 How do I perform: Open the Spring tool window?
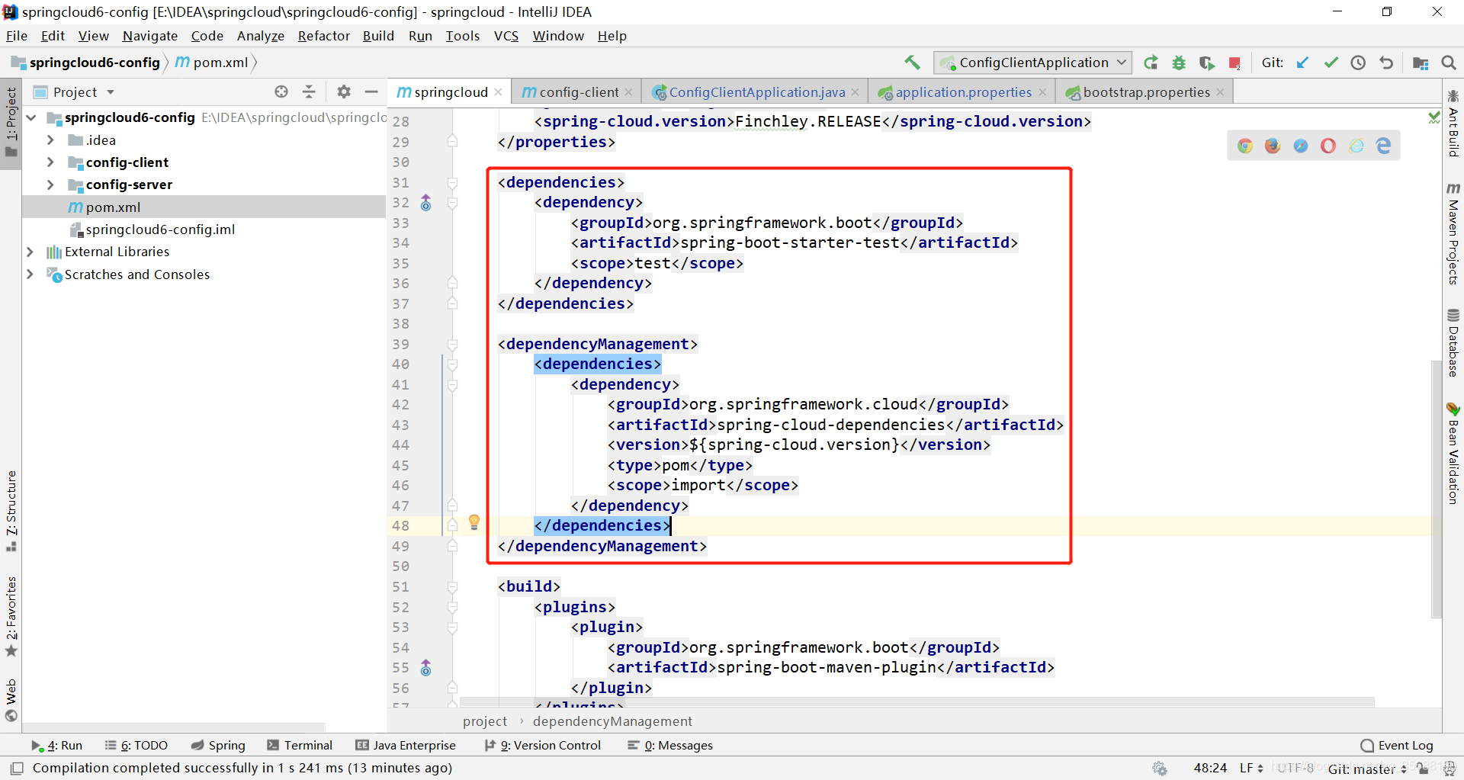click(218, 745)
